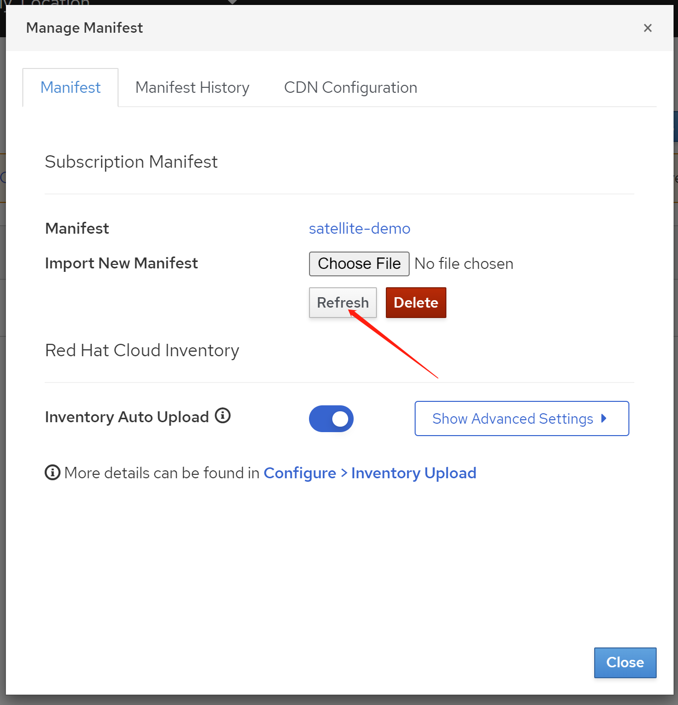Delete the current manifest
This screenshot has height=705, width=678.
click(416, 303)
